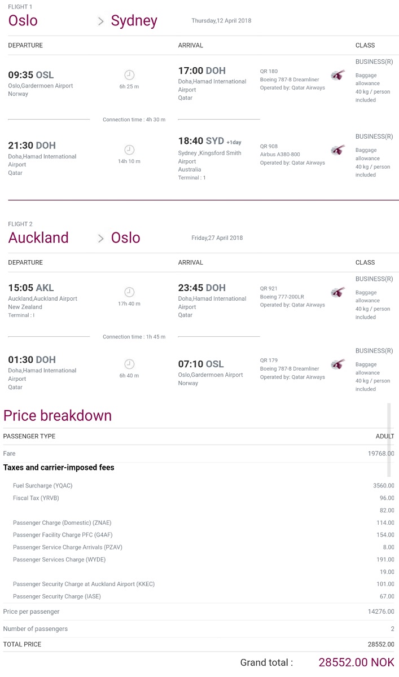399x677 pixels.
Task: Select the Price breakdown heading
Action: (x=58, y=416)
